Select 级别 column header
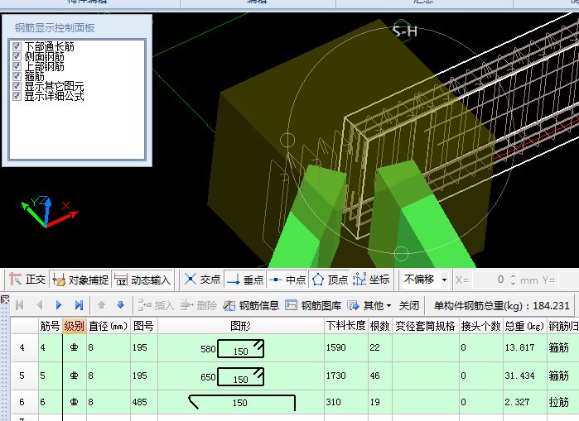Viewport: 579px width, 421px height. [75, 326]
